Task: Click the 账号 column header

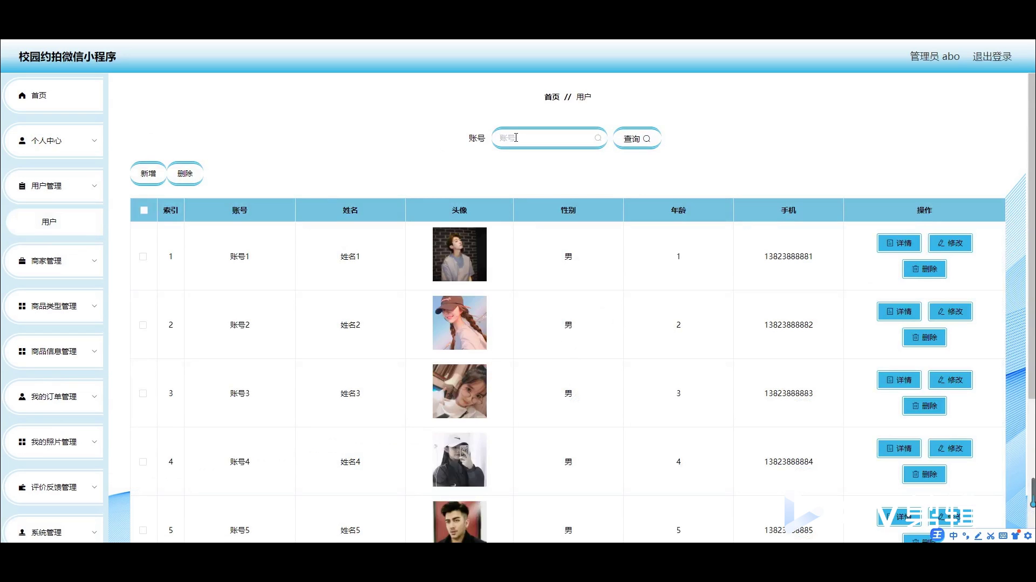Action: point(240,210)
